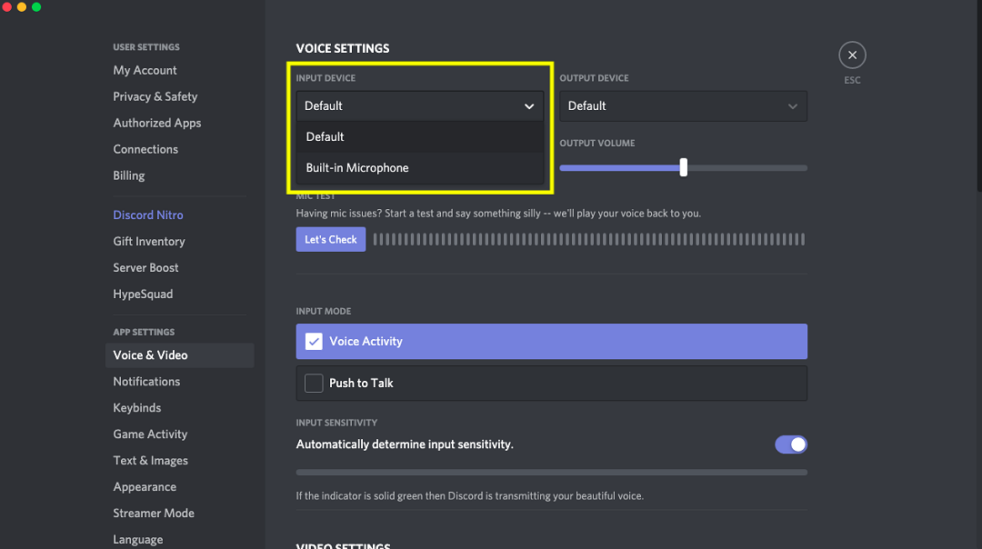Select Built-in Microphone from the input list
The width and height of the screenshot is (982, 549).
pyautogui.click(x=357, y=168)
